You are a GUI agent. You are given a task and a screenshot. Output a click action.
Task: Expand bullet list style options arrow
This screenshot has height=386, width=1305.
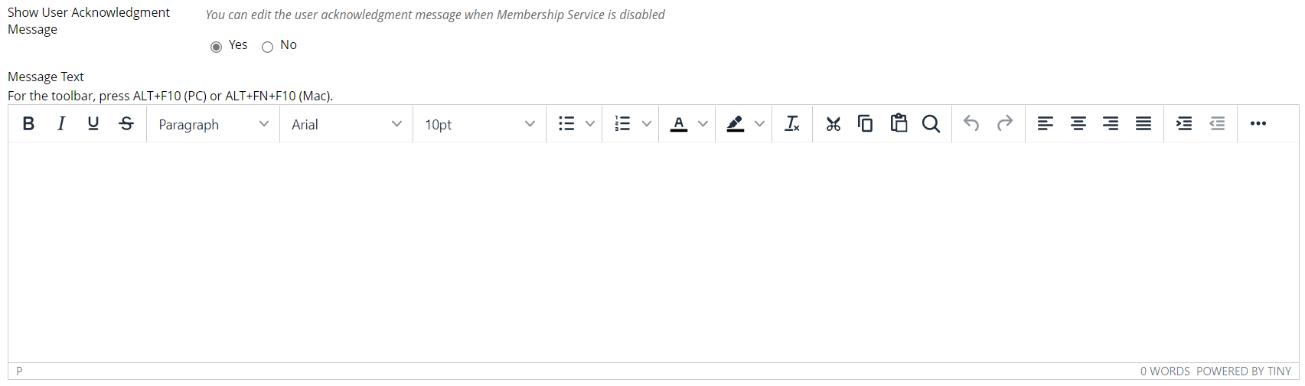click(x=590, y=124)
